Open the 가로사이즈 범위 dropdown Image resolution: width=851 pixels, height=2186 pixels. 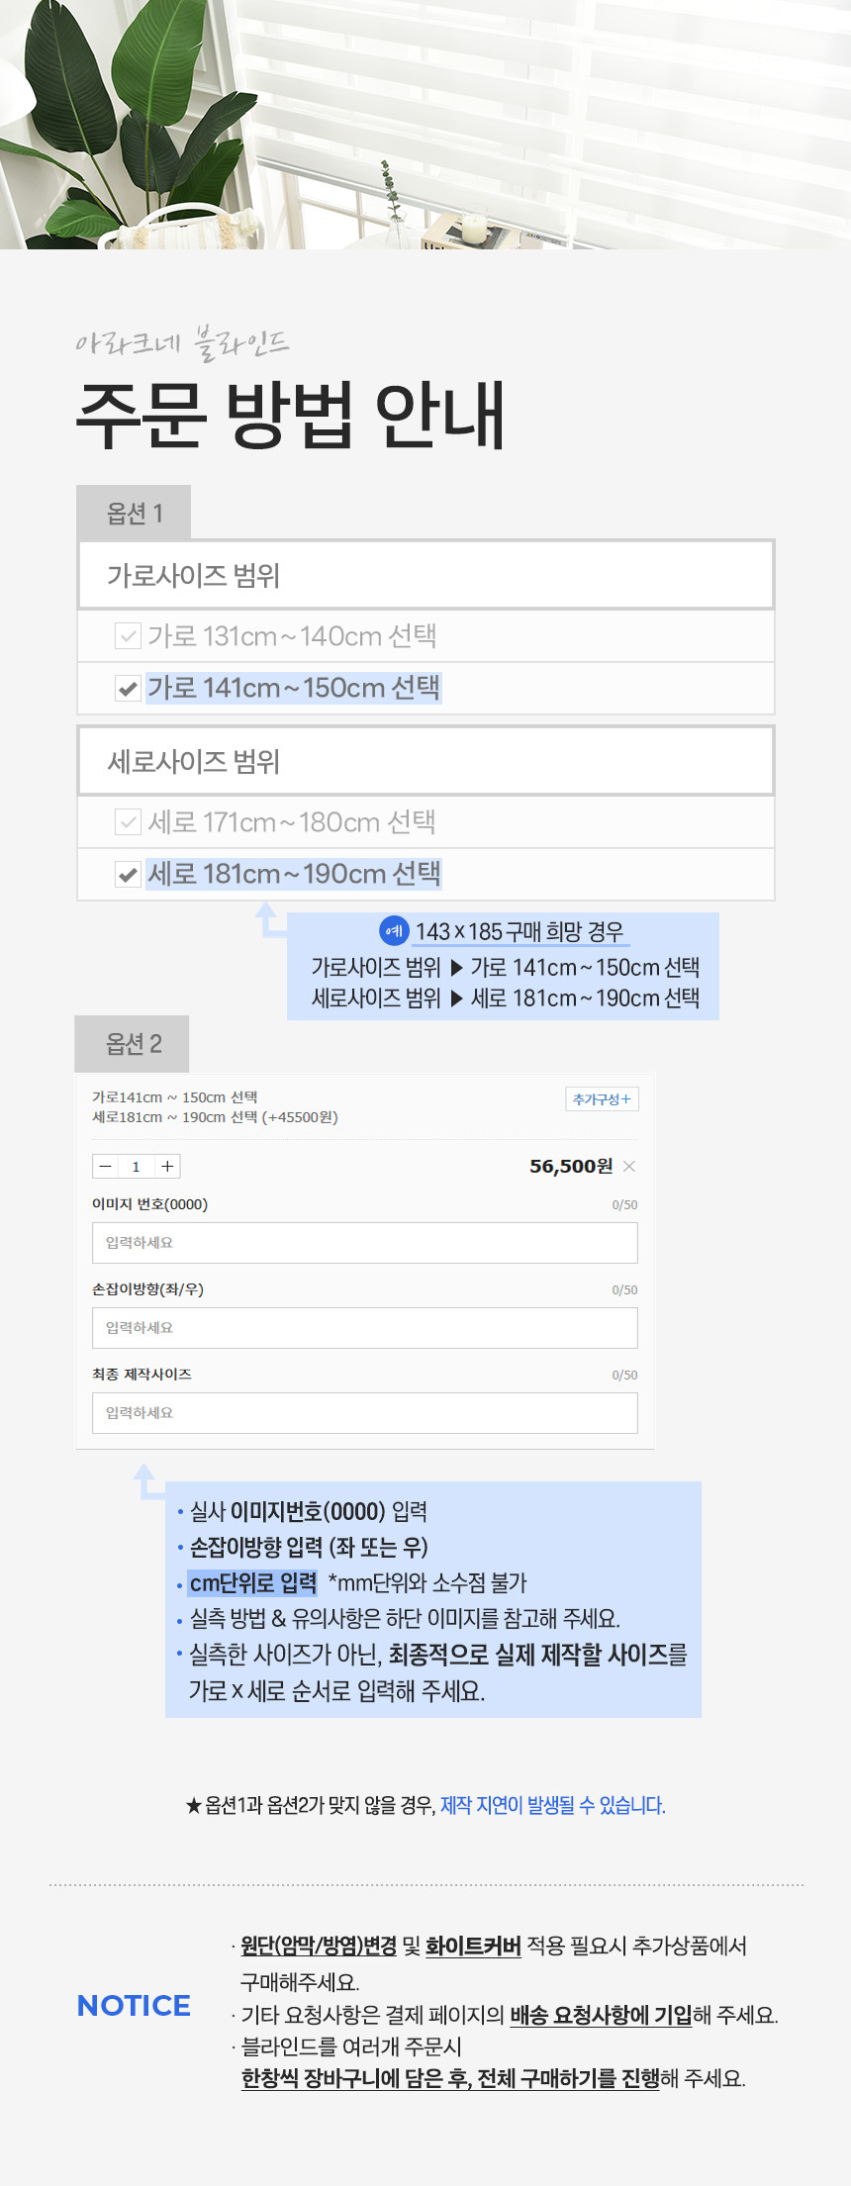425,575
